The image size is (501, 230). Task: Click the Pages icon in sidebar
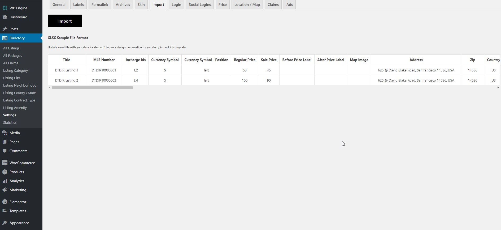(x=5, y=142)
